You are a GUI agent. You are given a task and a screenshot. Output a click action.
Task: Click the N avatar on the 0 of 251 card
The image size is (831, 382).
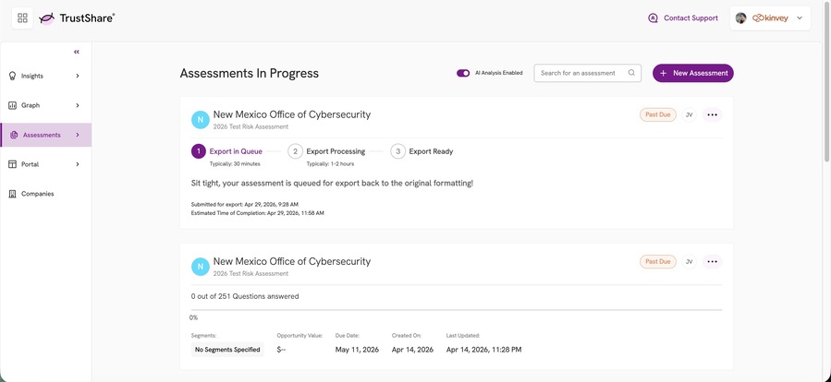coord(200,267)
